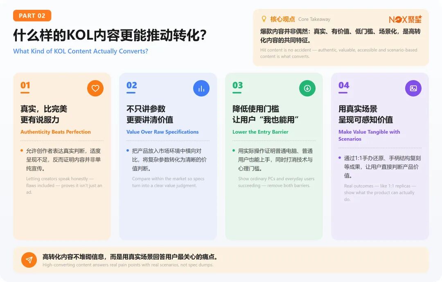Click the PART 02 orange badge
The width and height of the screenshot is (442, 282).
32,16
